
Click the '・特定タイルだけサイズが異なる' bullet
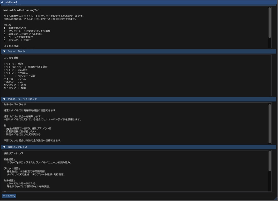(x=22, y=134)
